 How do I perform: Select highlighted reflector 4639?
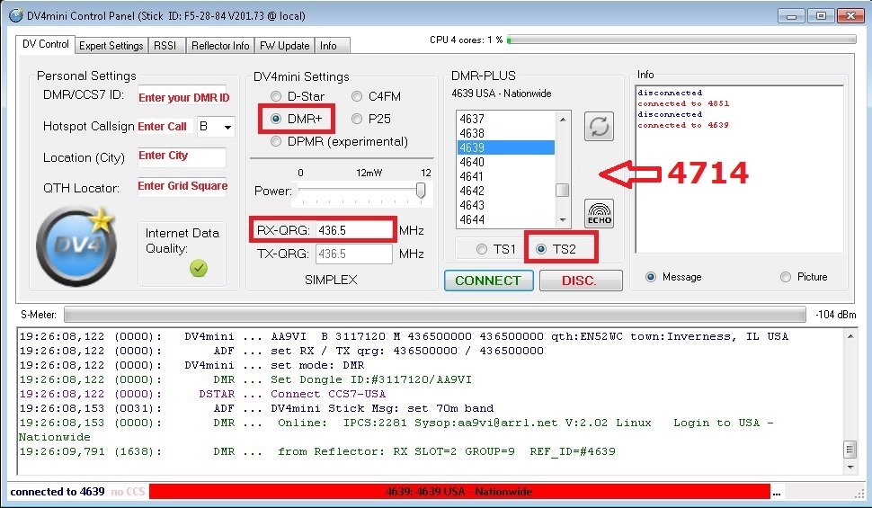pos(505,147)
